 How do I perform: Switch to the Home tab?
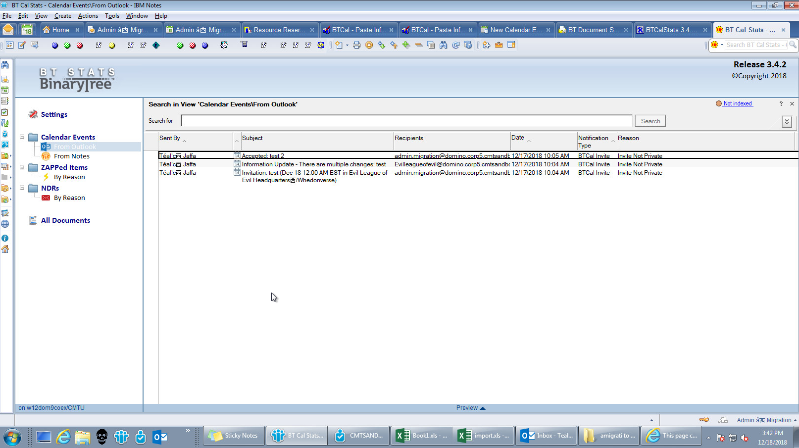60,30
